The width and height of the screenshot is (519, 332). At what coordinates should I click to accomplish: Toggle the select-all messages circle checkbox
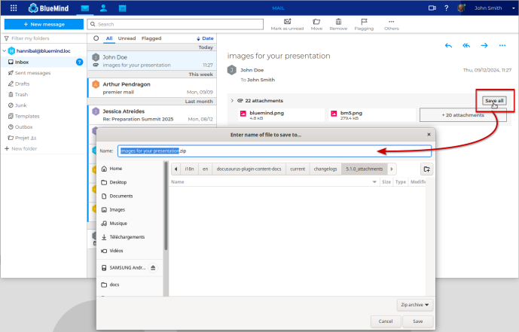point(96,38)
